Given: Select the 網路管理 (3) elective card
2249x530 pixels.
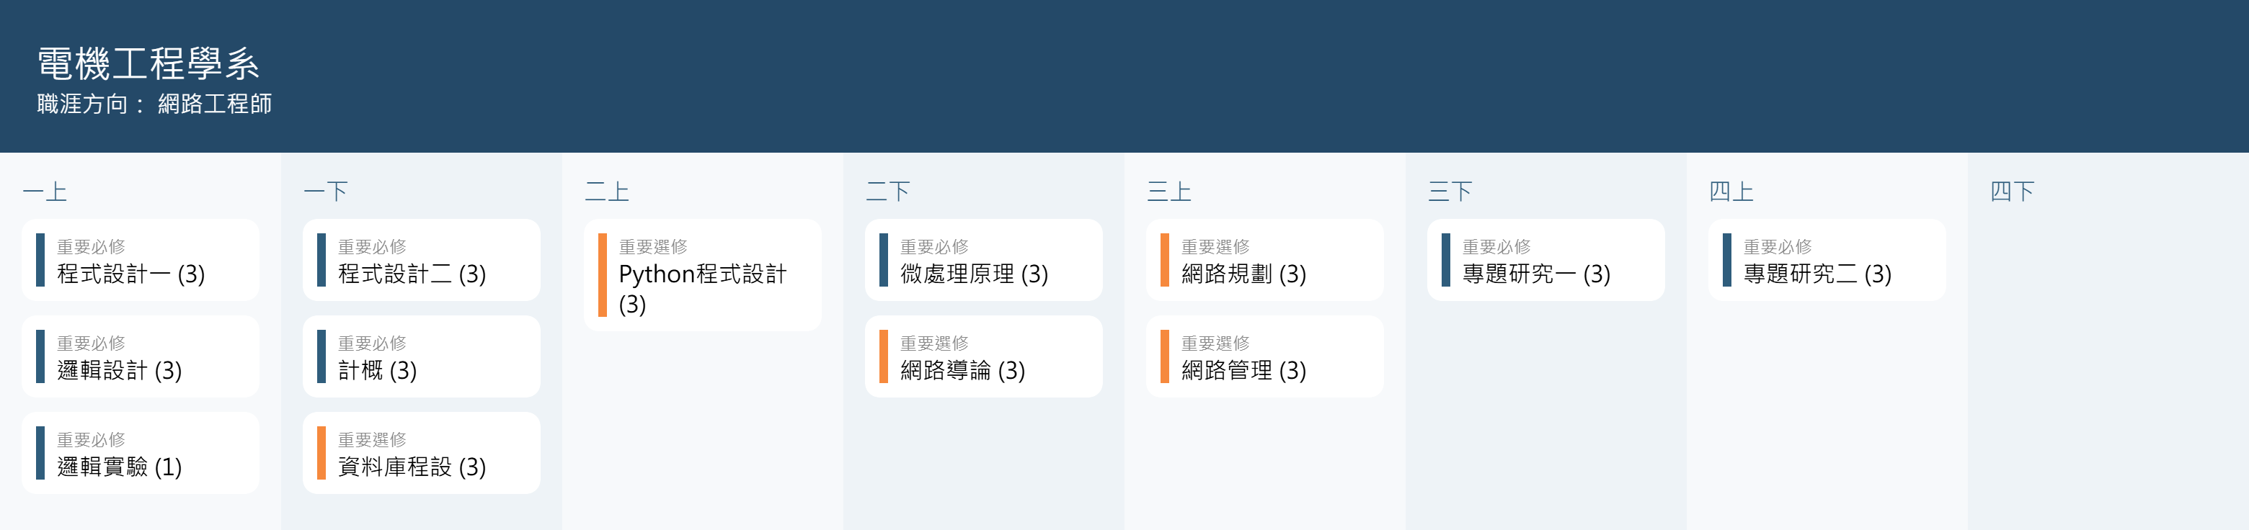Looking at the screenshot, I should [1264, 356].
